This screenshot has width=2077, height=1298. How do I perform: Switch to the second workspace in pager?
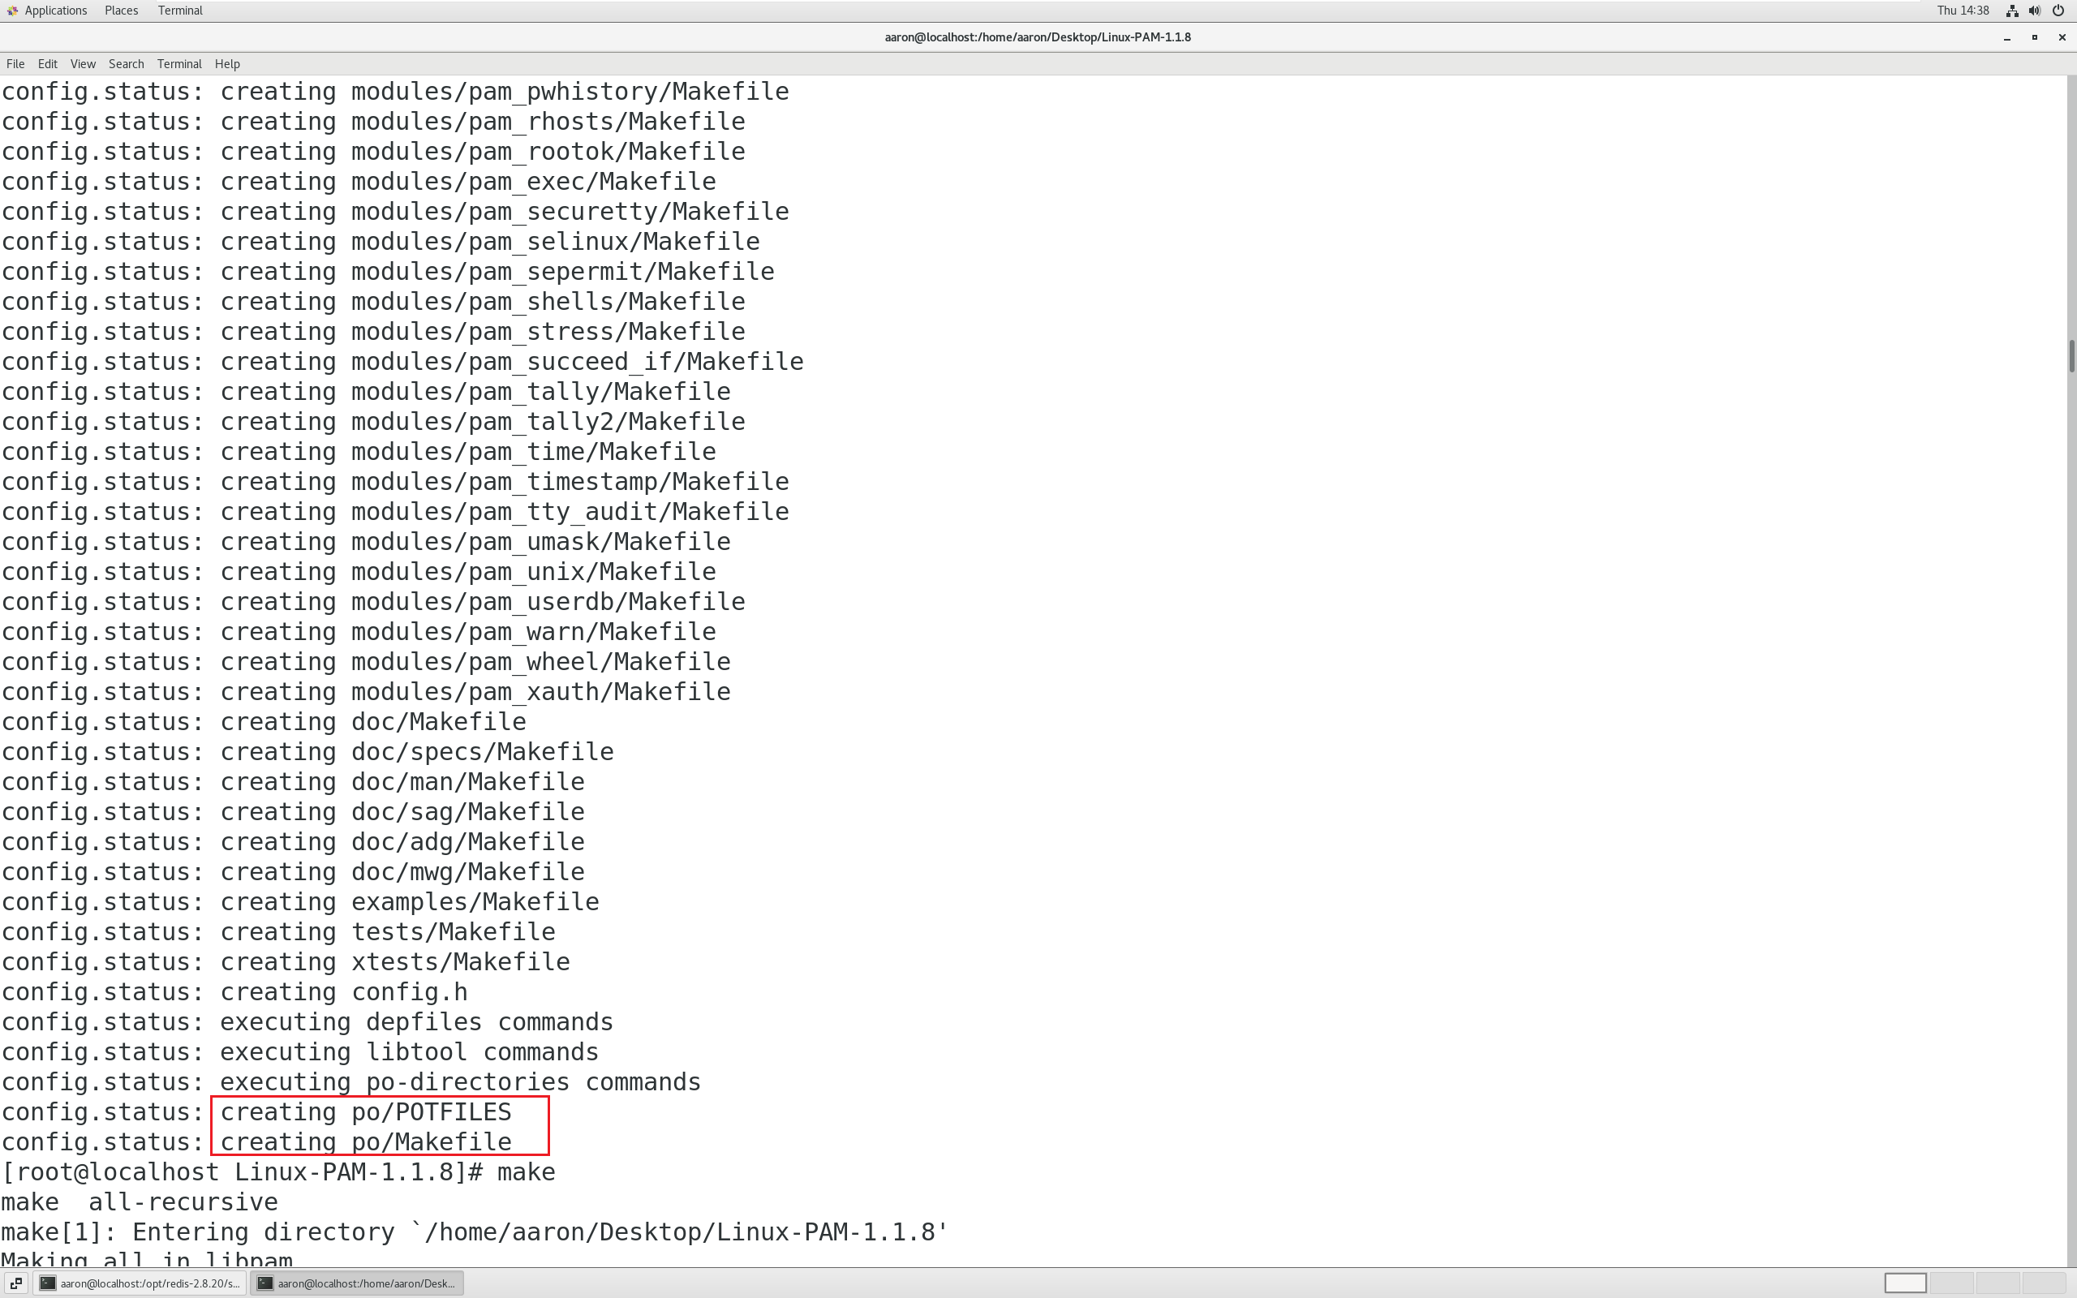point(1950,1283)
